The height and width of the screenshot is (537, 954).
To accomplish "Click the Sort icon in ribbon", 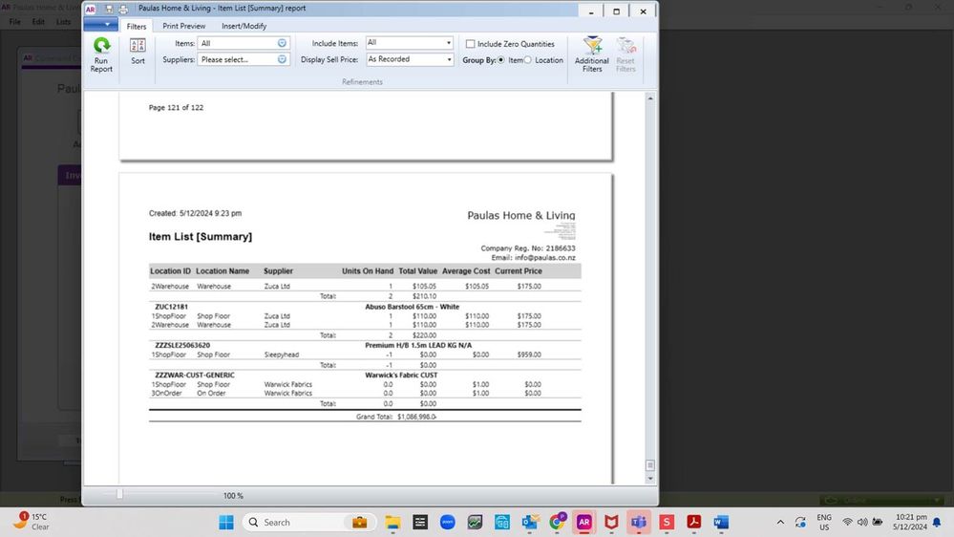I will pos(138,53).
